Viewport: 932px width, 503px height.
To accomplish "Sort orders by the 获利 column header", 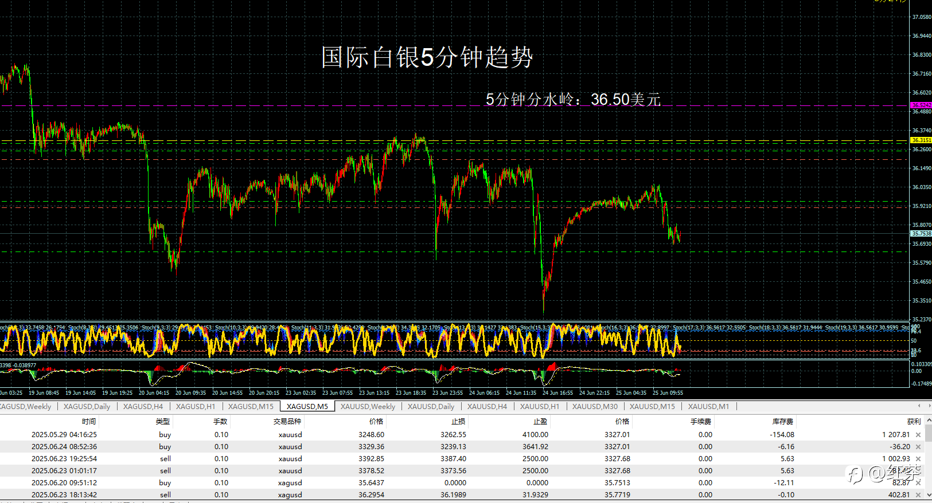I will coord(914,422).
